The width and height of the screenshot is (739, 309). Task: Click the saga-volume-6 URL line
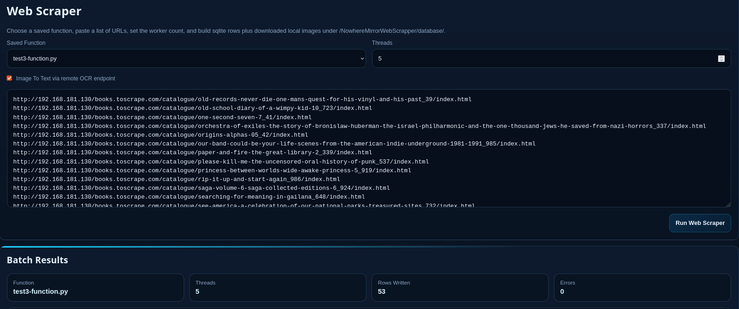201,188
